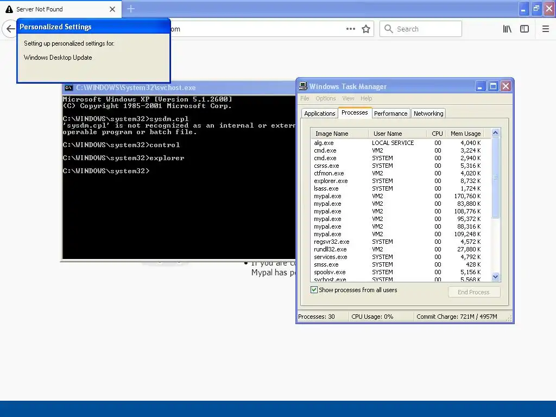Screen dimensions: 556x417
Task: Click the End Process button
Action: pyautogui.click(x=473, y=292)
